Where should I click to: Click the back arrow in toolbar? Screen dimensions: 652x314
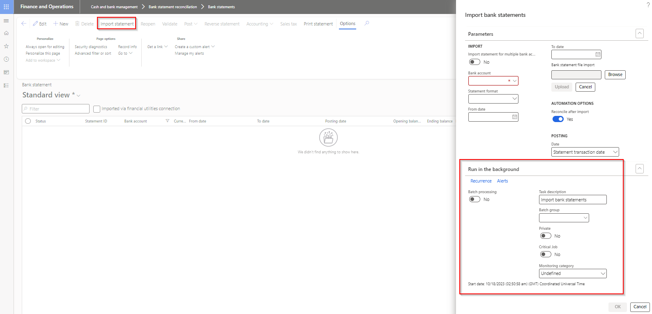click(x=24, y=24)
